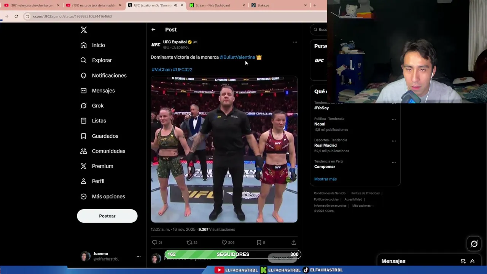
Task: Click the Postear button
Action: tap(107, 216)
